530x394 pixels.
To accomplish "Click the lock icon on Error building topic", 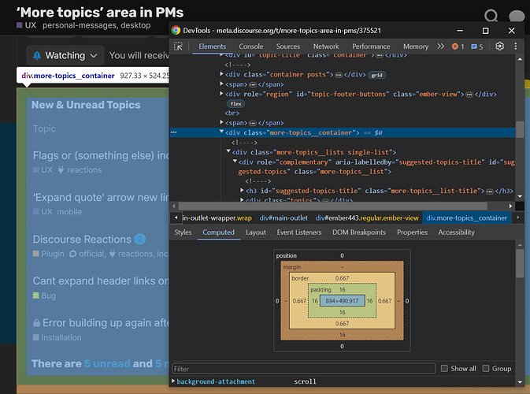I will pos(36,323).
